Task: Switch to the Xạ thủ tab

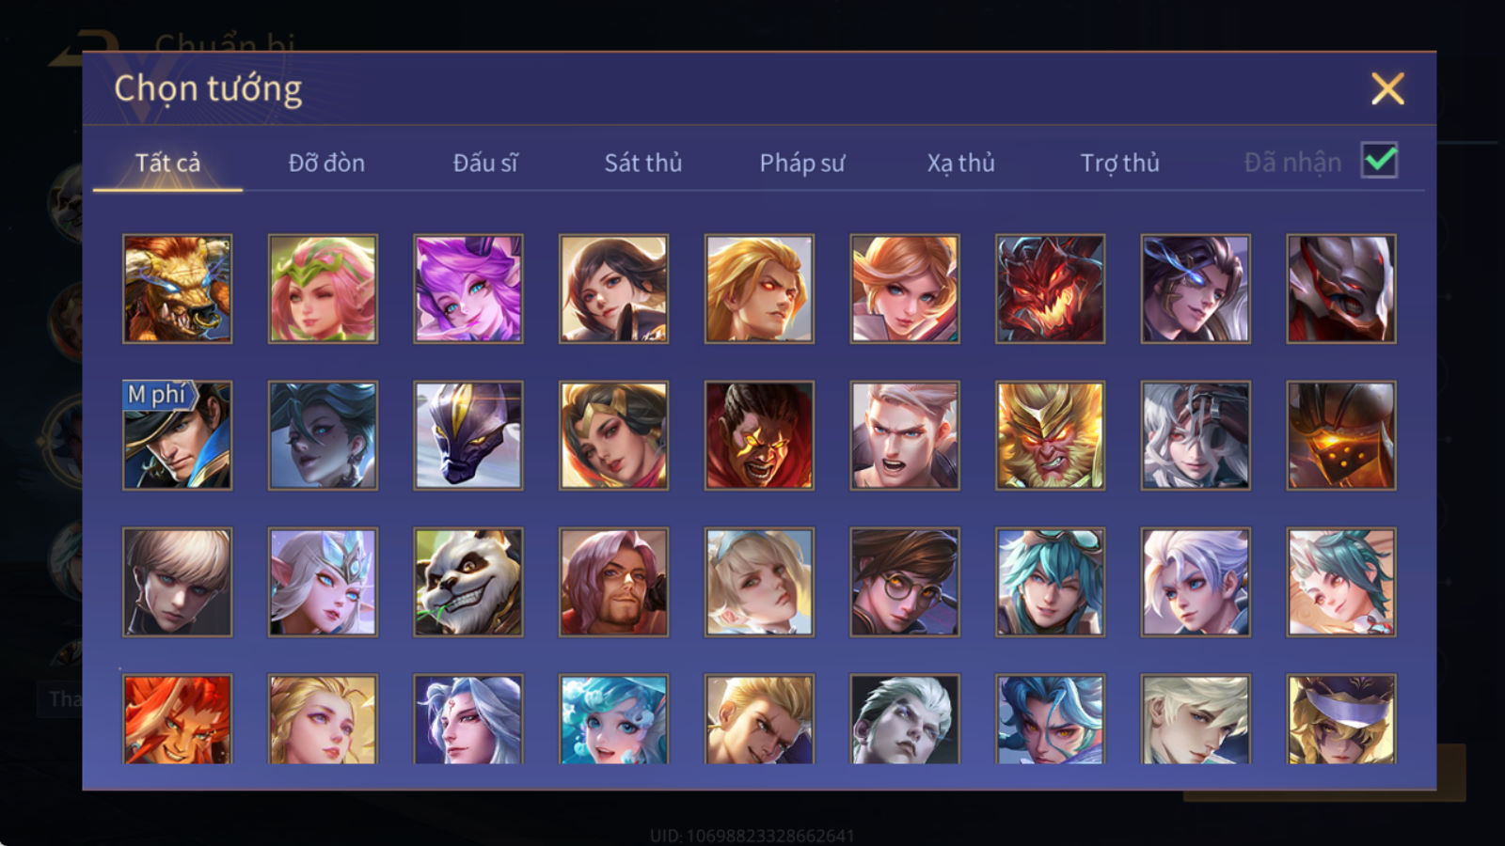Action: (960, 163)
